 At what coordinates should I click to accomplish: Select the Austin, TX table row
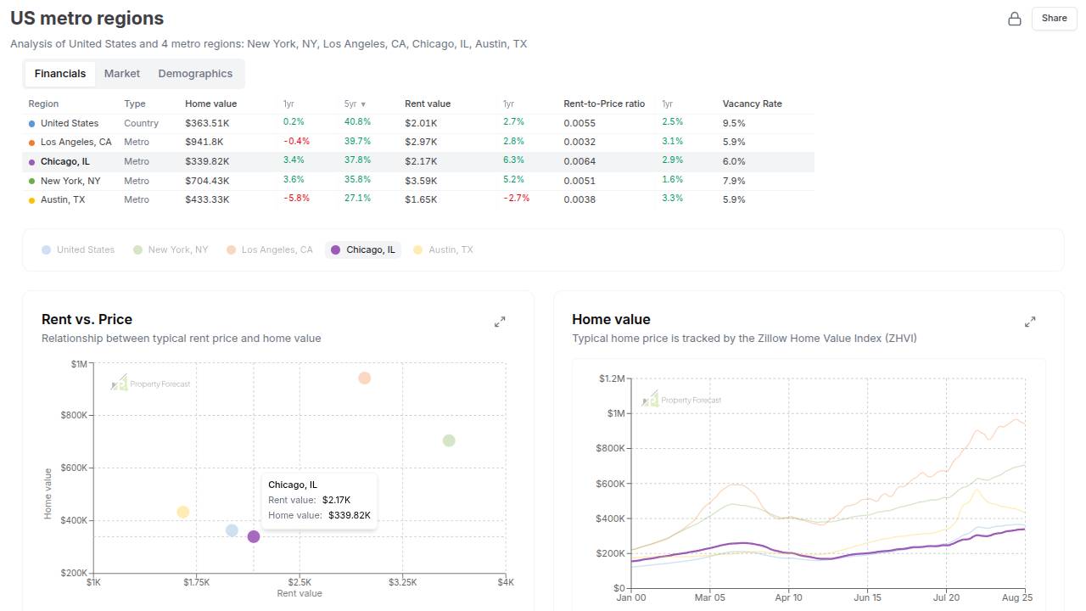pos(63,199)
